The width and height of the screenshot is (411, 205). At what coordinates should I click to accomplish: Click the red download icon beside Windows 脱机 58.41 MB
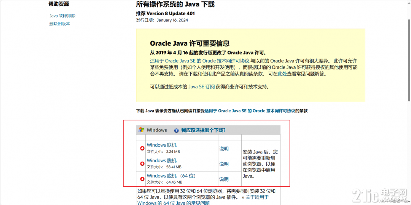pos(142,163)
